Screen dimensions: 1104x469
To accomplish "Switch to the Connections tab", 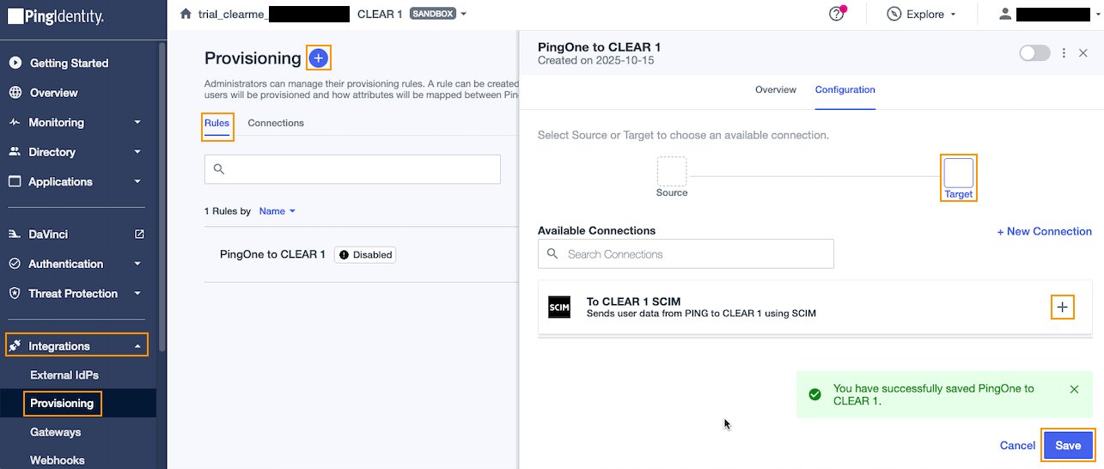I will [x=276, y=123].
